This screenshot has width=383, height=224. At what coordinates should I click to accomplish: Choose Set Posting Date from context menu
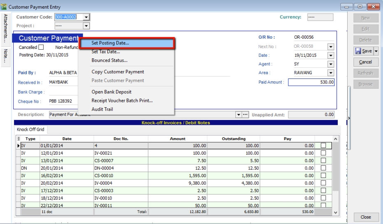(110, 43)
